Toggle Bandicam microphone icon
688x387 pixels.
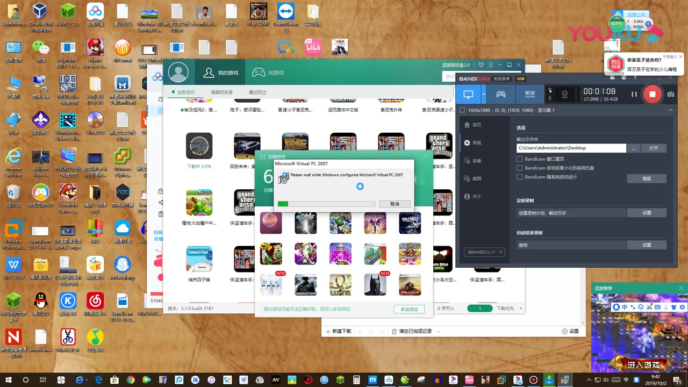(x=550, y=98)
